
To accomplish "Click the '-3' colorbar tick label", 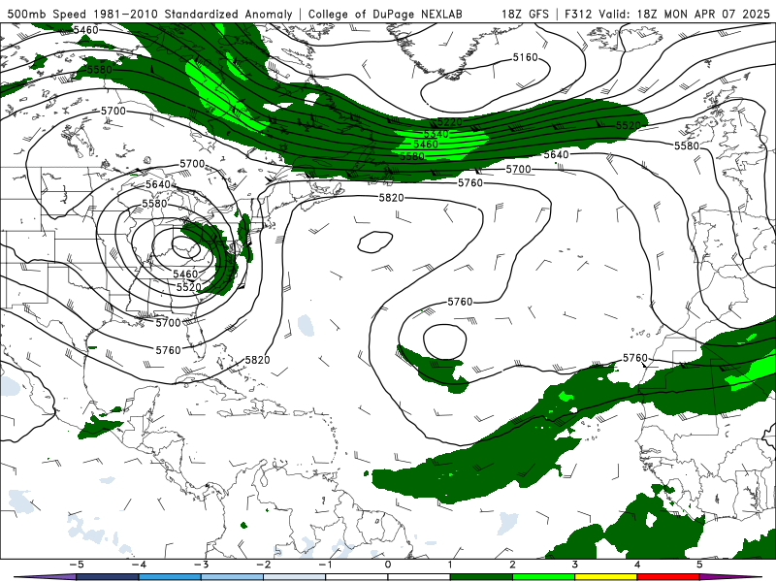I will click(201, 565).
